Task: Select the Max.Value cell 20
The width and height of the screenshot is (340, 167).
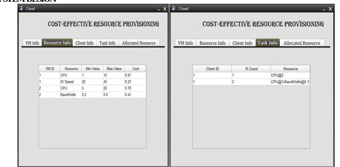Action: tap(114, 88)
